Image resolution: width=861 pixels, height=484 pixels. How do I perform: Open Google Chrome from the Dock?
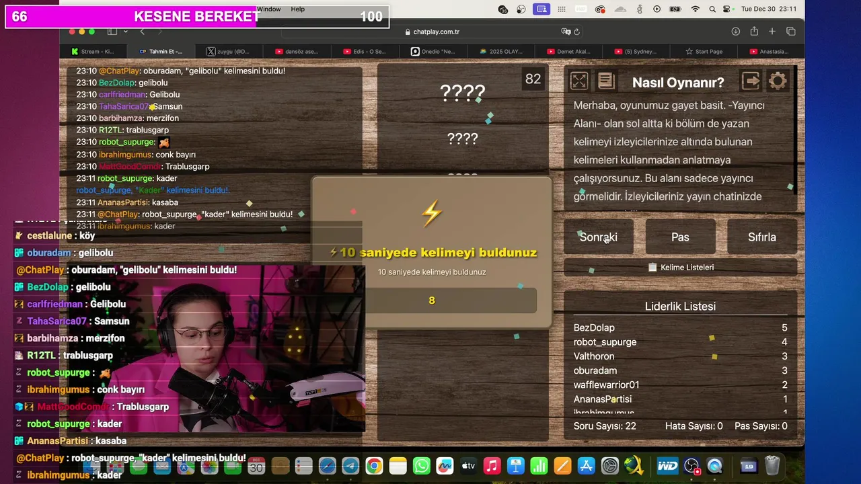[x=374, y=466]
